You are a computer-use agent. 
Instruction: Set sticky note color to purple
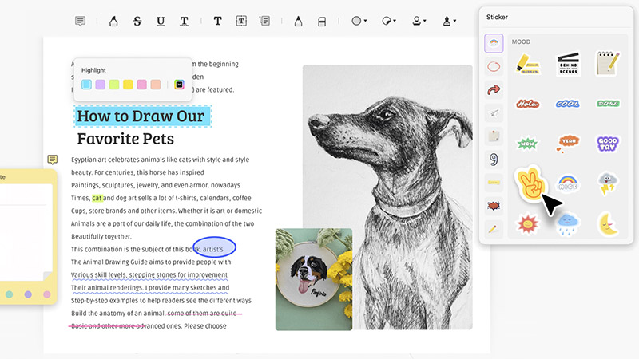[x=28, y=294]
